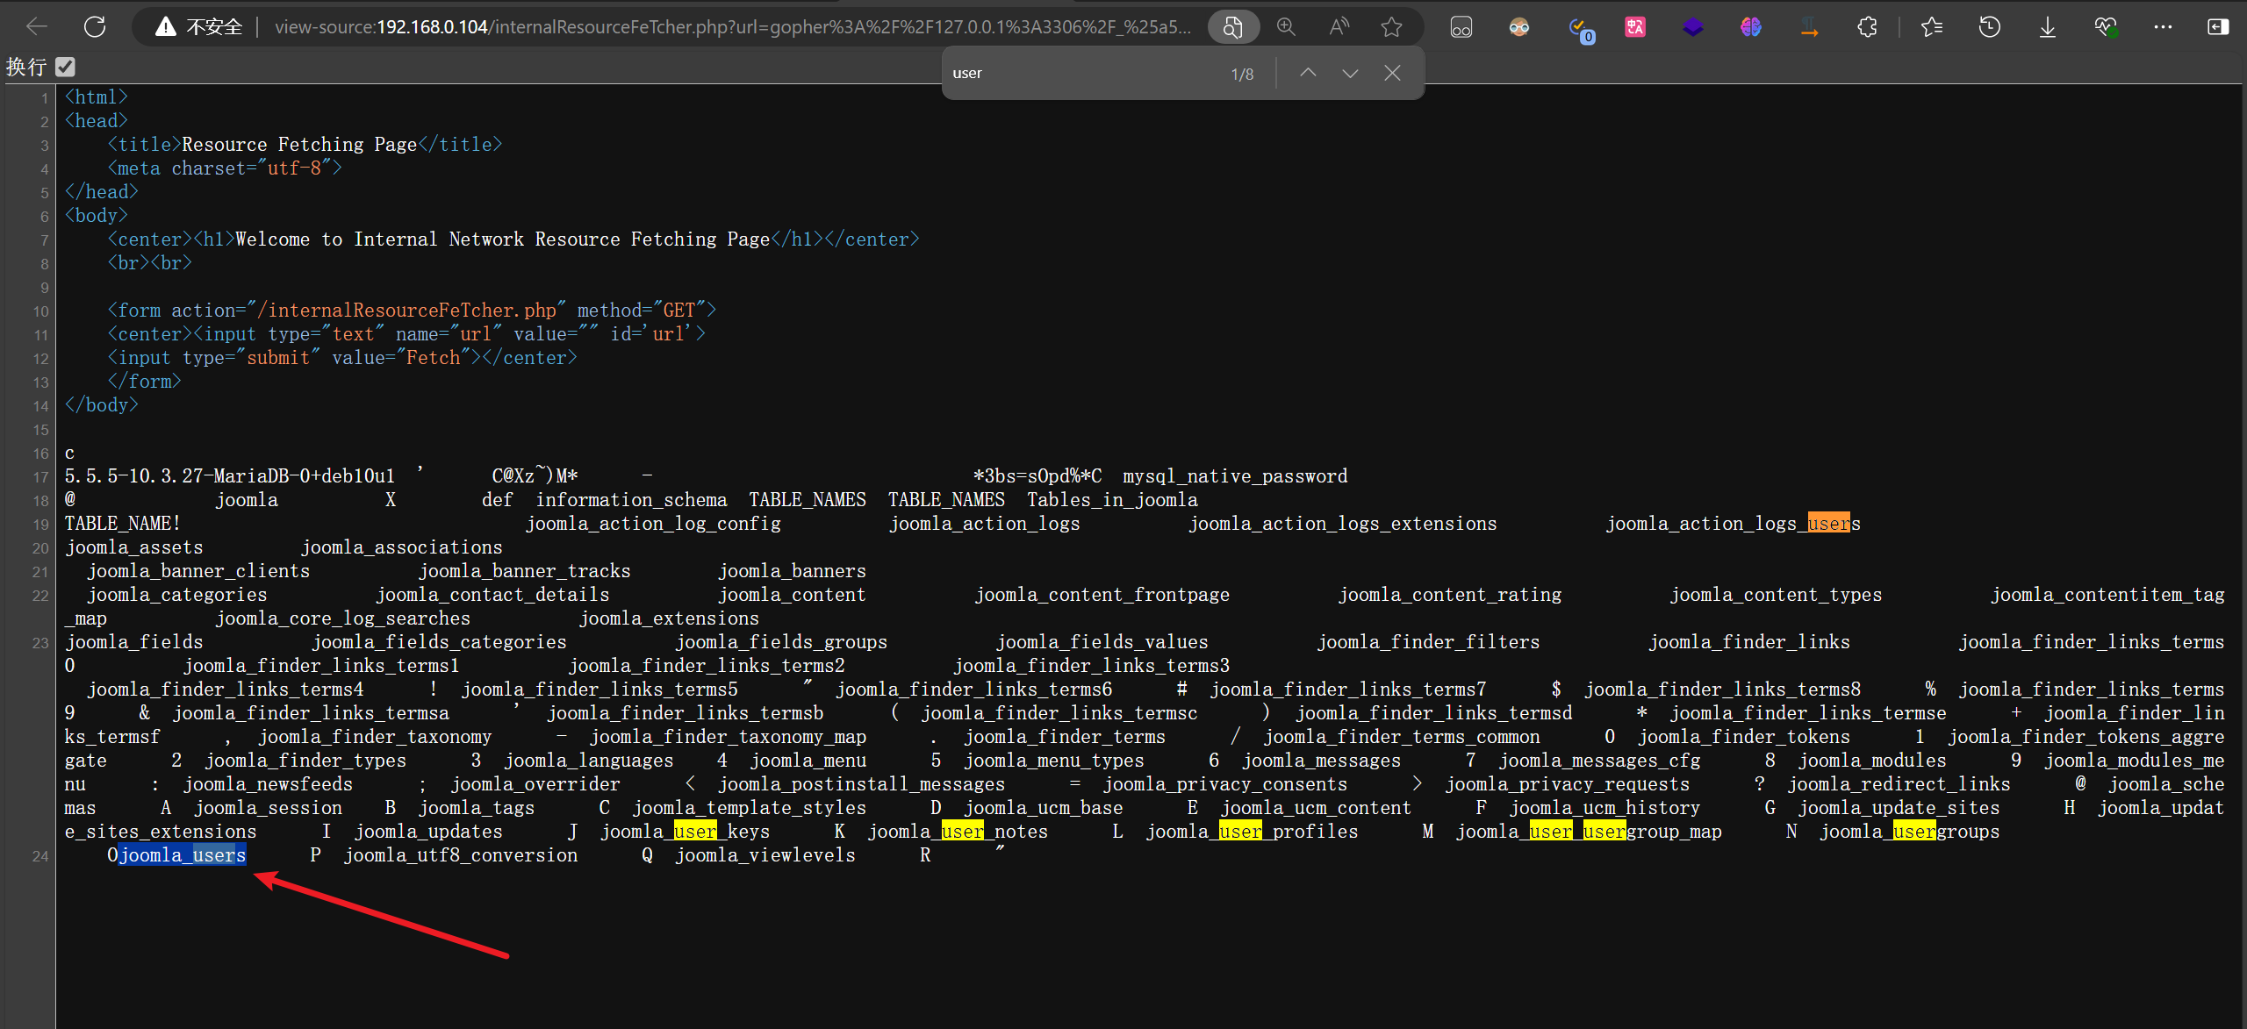This screenshot has width=2247, height=1029.
Task: Click the 'joomla_action_logs_users' table name
Action: coord(1733,523)
